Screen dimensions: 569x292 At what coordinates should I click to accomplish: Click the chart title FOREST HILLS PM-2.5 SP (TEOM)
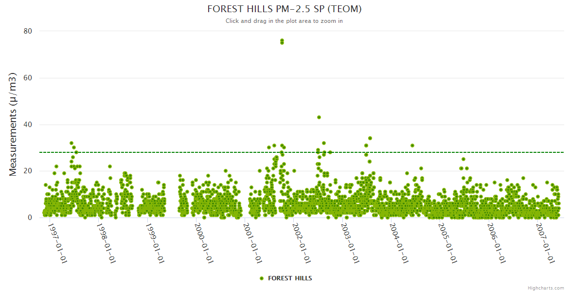tap(284, 9)
